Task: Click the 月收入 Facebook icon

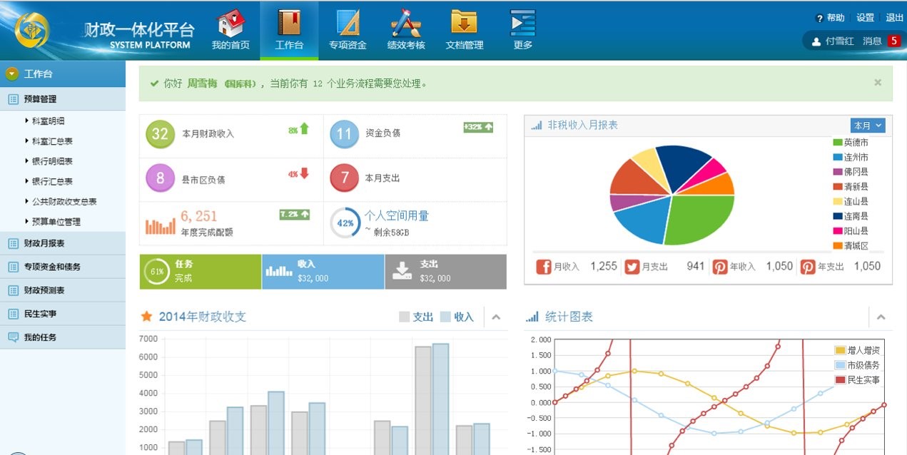Action: 544,267
